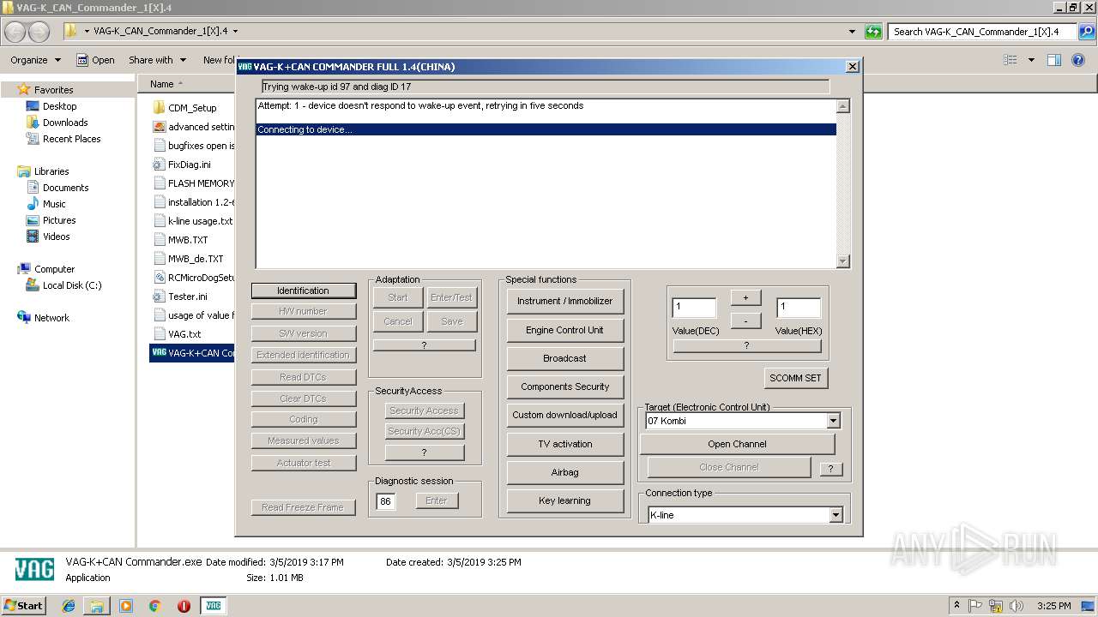
Task: Click Share with in Explorer toolbar
Action: coord(158,60)
